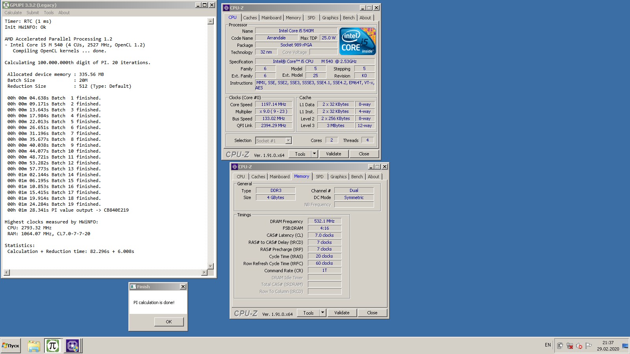
Task: Click GPUPI horizontal scrollbar right arrow
Action: pos(204,272)
